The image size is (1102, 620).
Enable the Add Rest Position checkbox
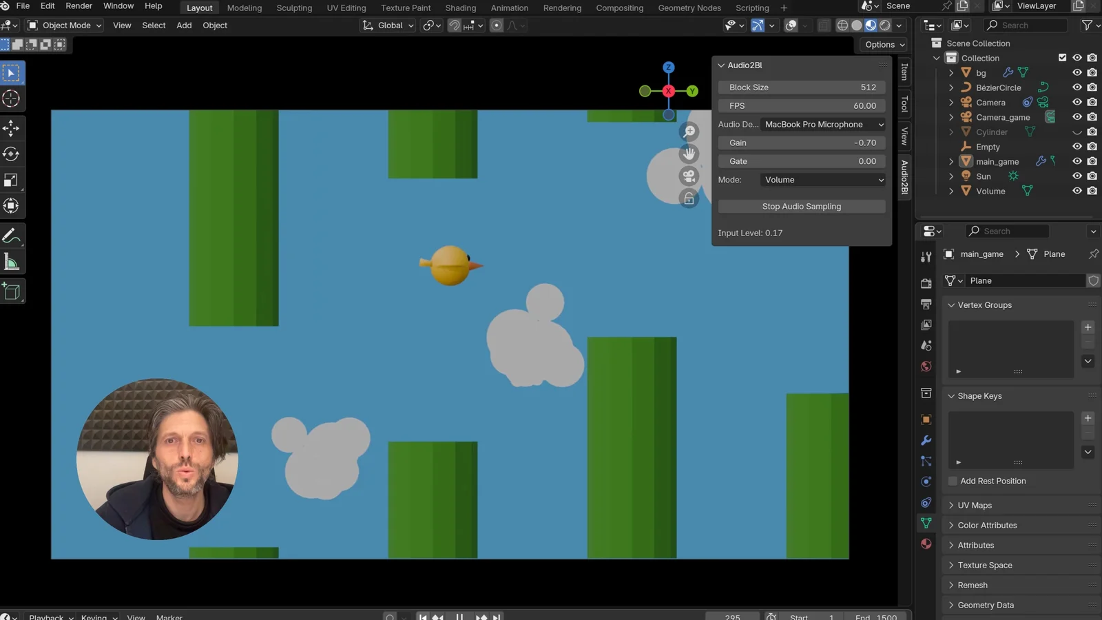tap(953, 481)
